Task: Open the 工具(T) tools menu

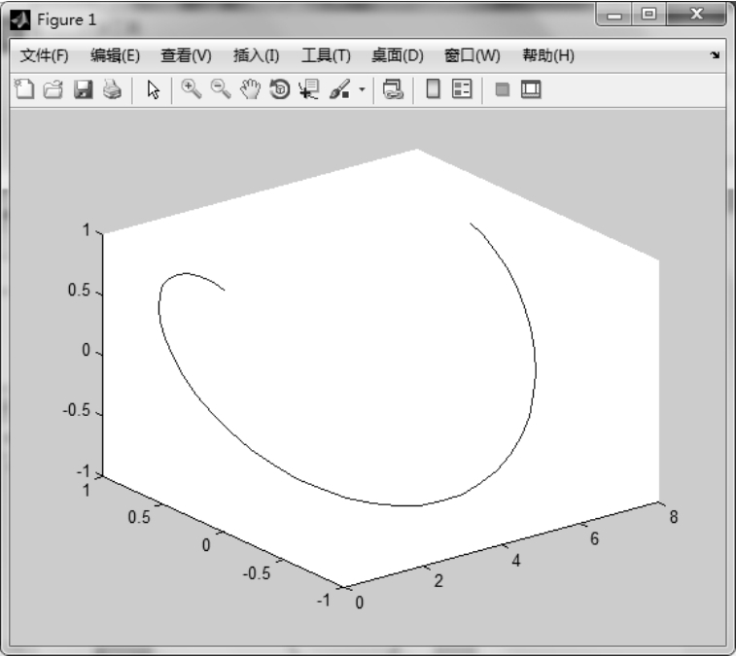Action: click(x=326, y=56)
